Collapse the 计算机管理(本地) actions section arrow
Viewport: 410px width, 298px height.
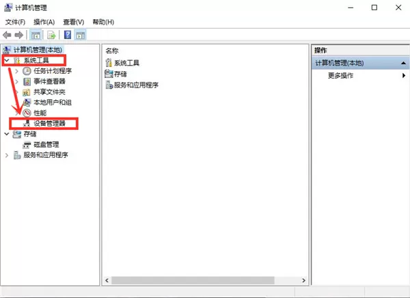pyautogui.click(x=403, y=63)
